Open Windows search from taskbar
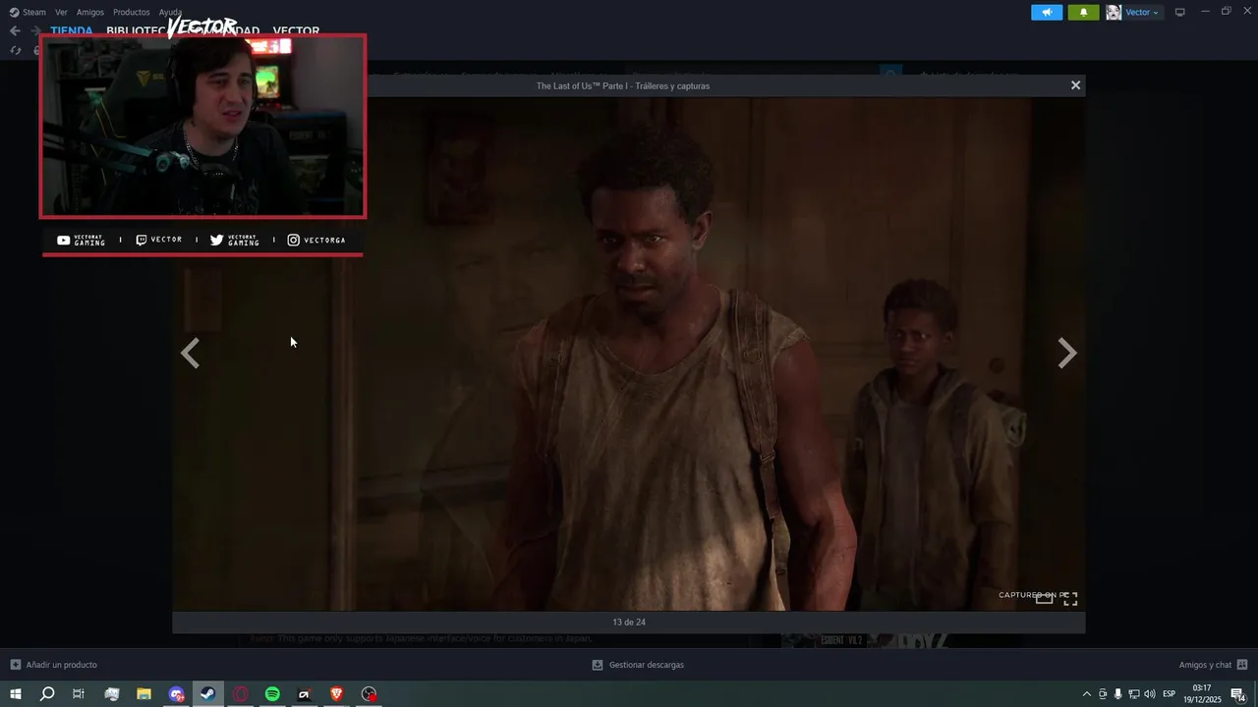This screenshot has width=1258, height=707. (x=46, y=694)
